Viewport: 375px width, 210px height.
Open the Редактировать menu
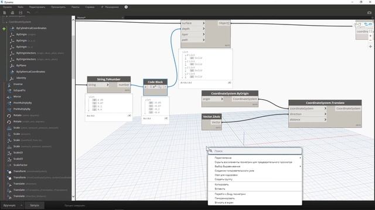click(37, 7)
